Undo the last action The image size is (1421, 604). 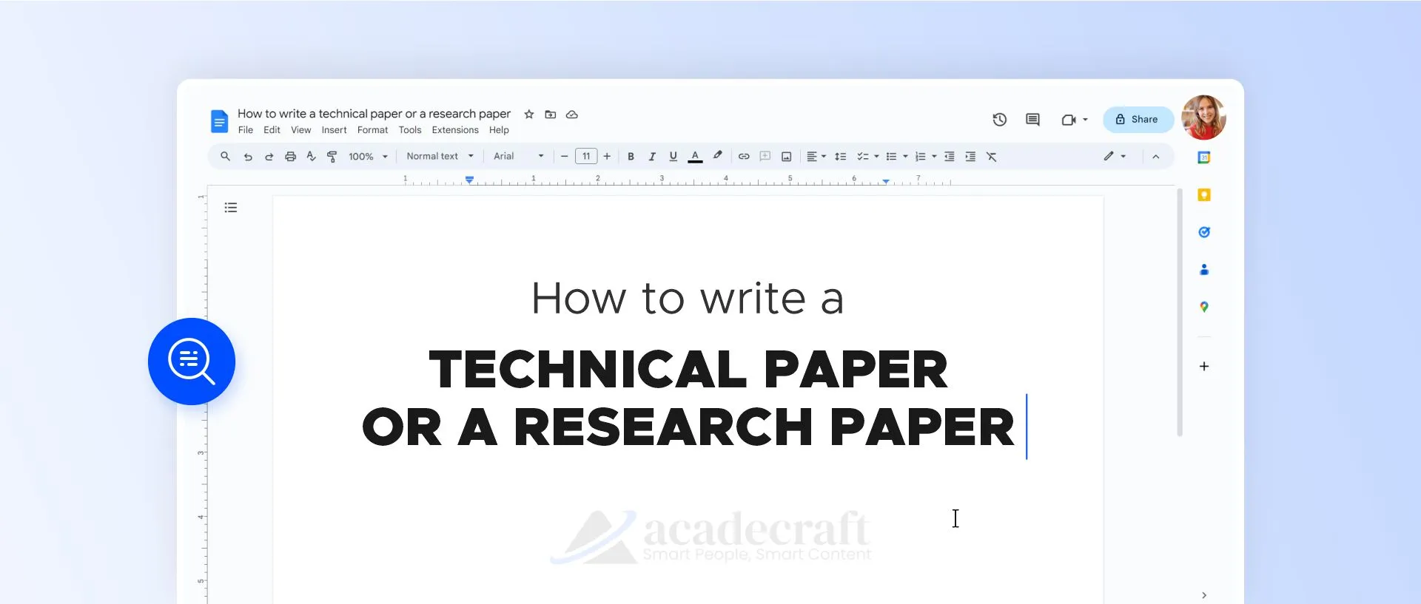(248, 157)
